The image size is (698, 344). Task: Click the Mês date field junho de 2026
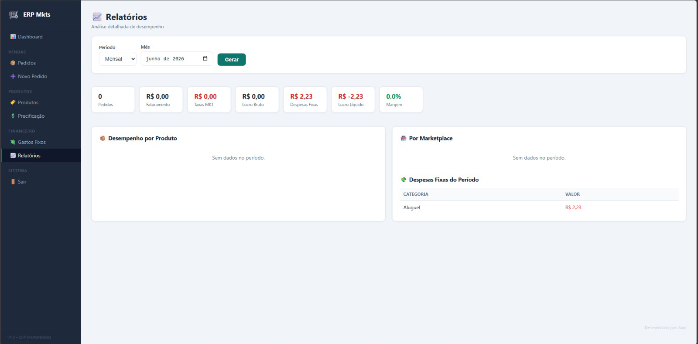click(177, 59)
